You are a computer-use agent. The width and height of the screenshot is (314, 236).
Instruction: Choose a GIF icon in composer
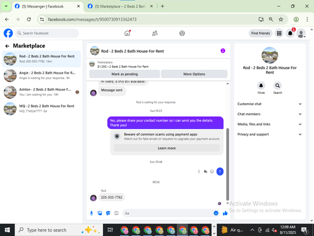pyautogui.click(x=116, y=213)
